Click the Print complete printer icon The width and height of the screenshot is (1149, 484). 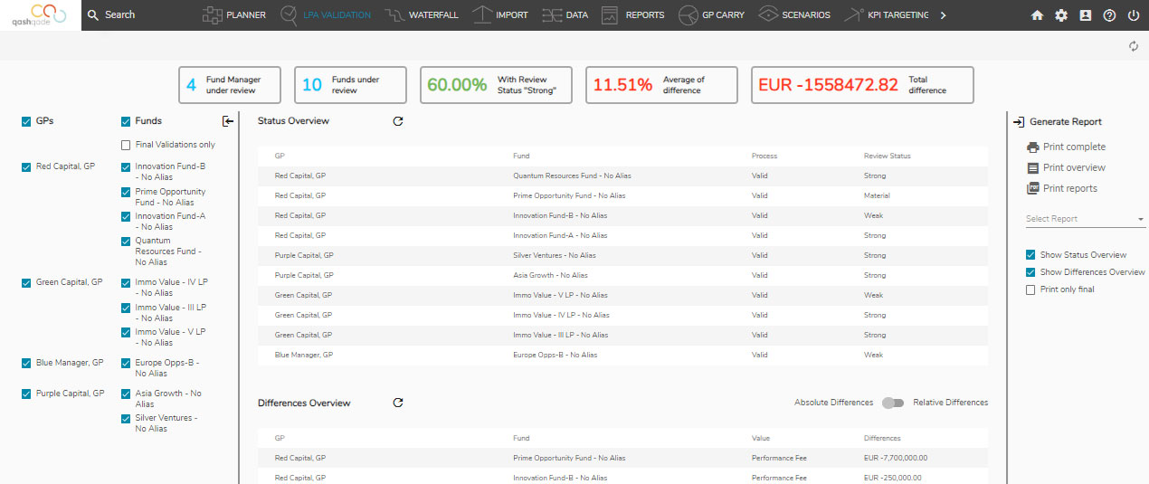click(1033, 147)
